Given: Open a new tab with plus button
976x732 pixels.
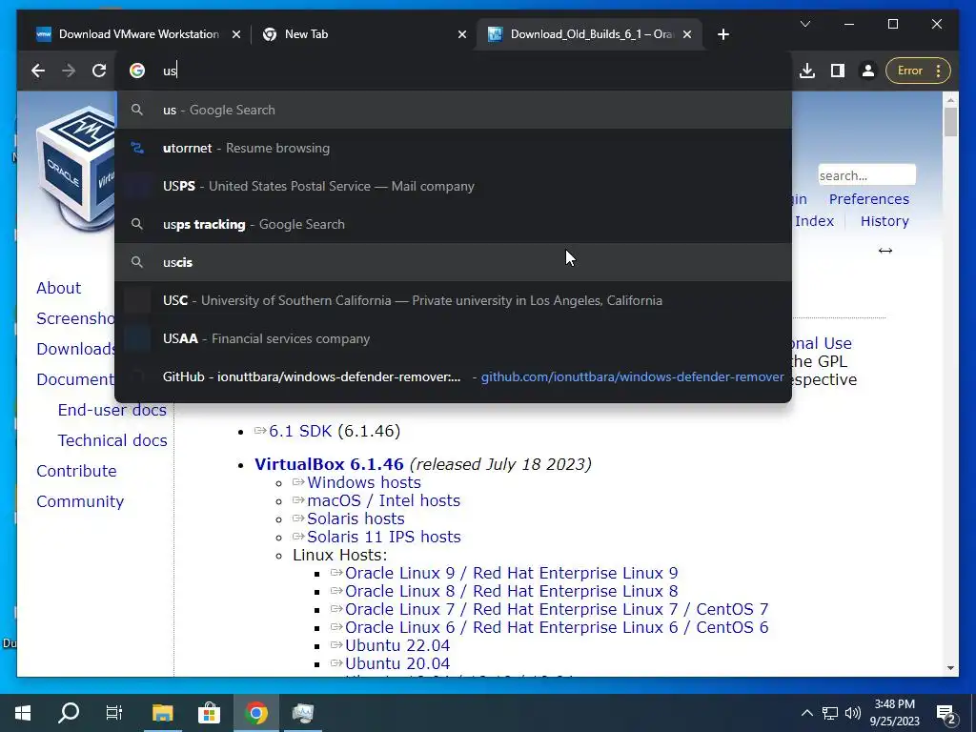Looking at the screenshot, I should click(722, 34).
